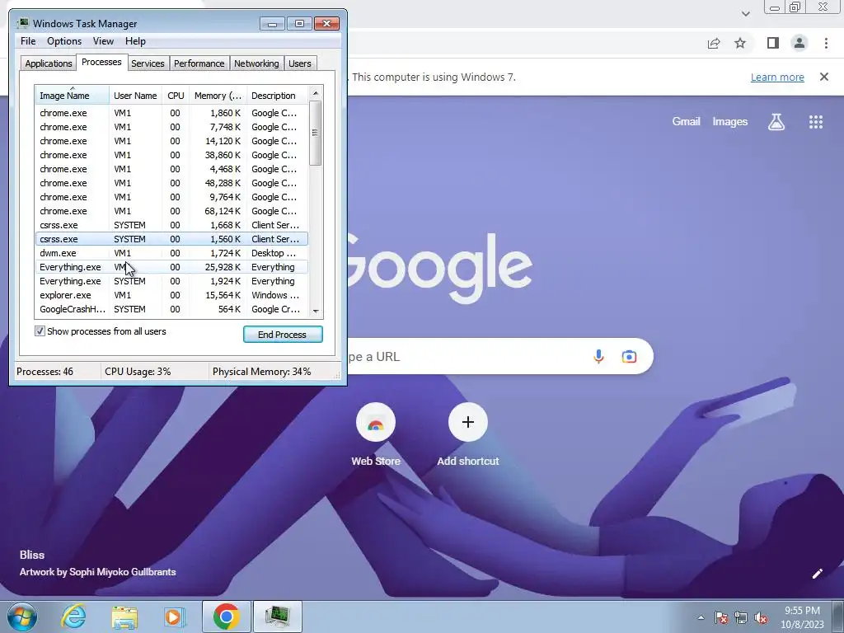This screenshot has height=633, width=844.
Task: Switch to the Applications tab
Action: point(49,63)
